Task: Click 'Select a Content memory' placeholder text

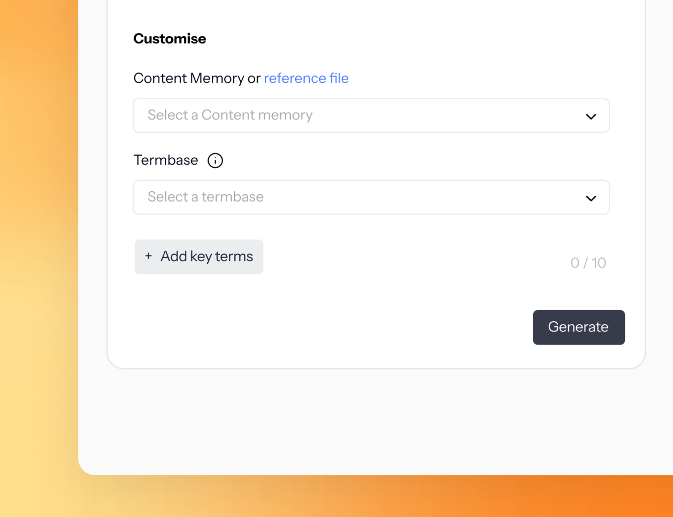Action: coord(230,115)
